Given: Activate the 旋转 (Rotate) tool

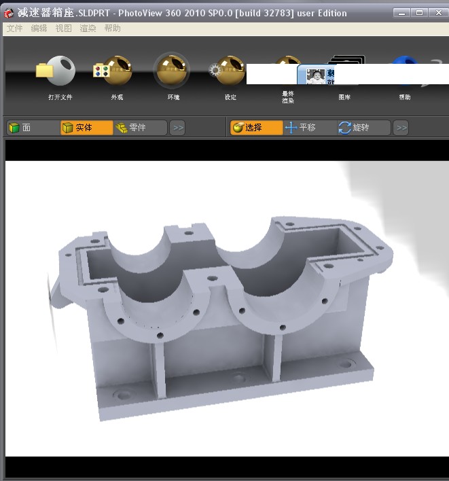Looking at the screenshot, I should coord(363,128).
